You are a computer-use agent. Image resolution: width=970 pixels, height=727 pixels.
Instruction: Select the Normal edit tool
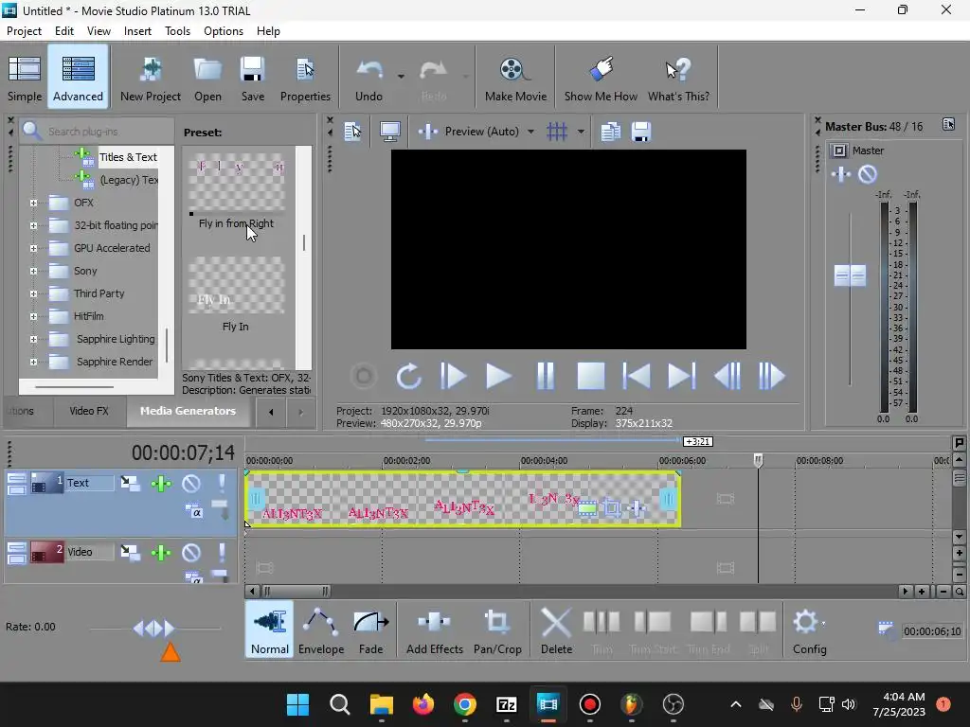click(269, 629)
